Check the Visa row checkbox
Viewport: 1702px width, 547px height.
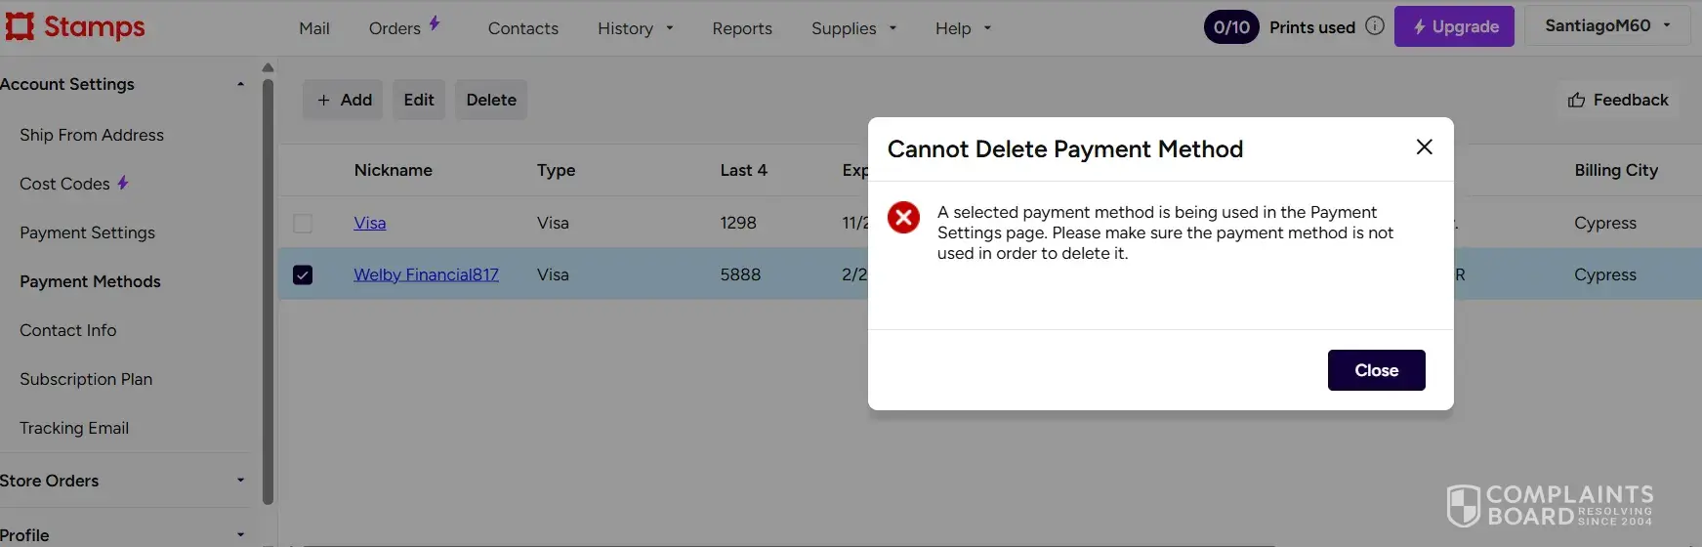303,224
